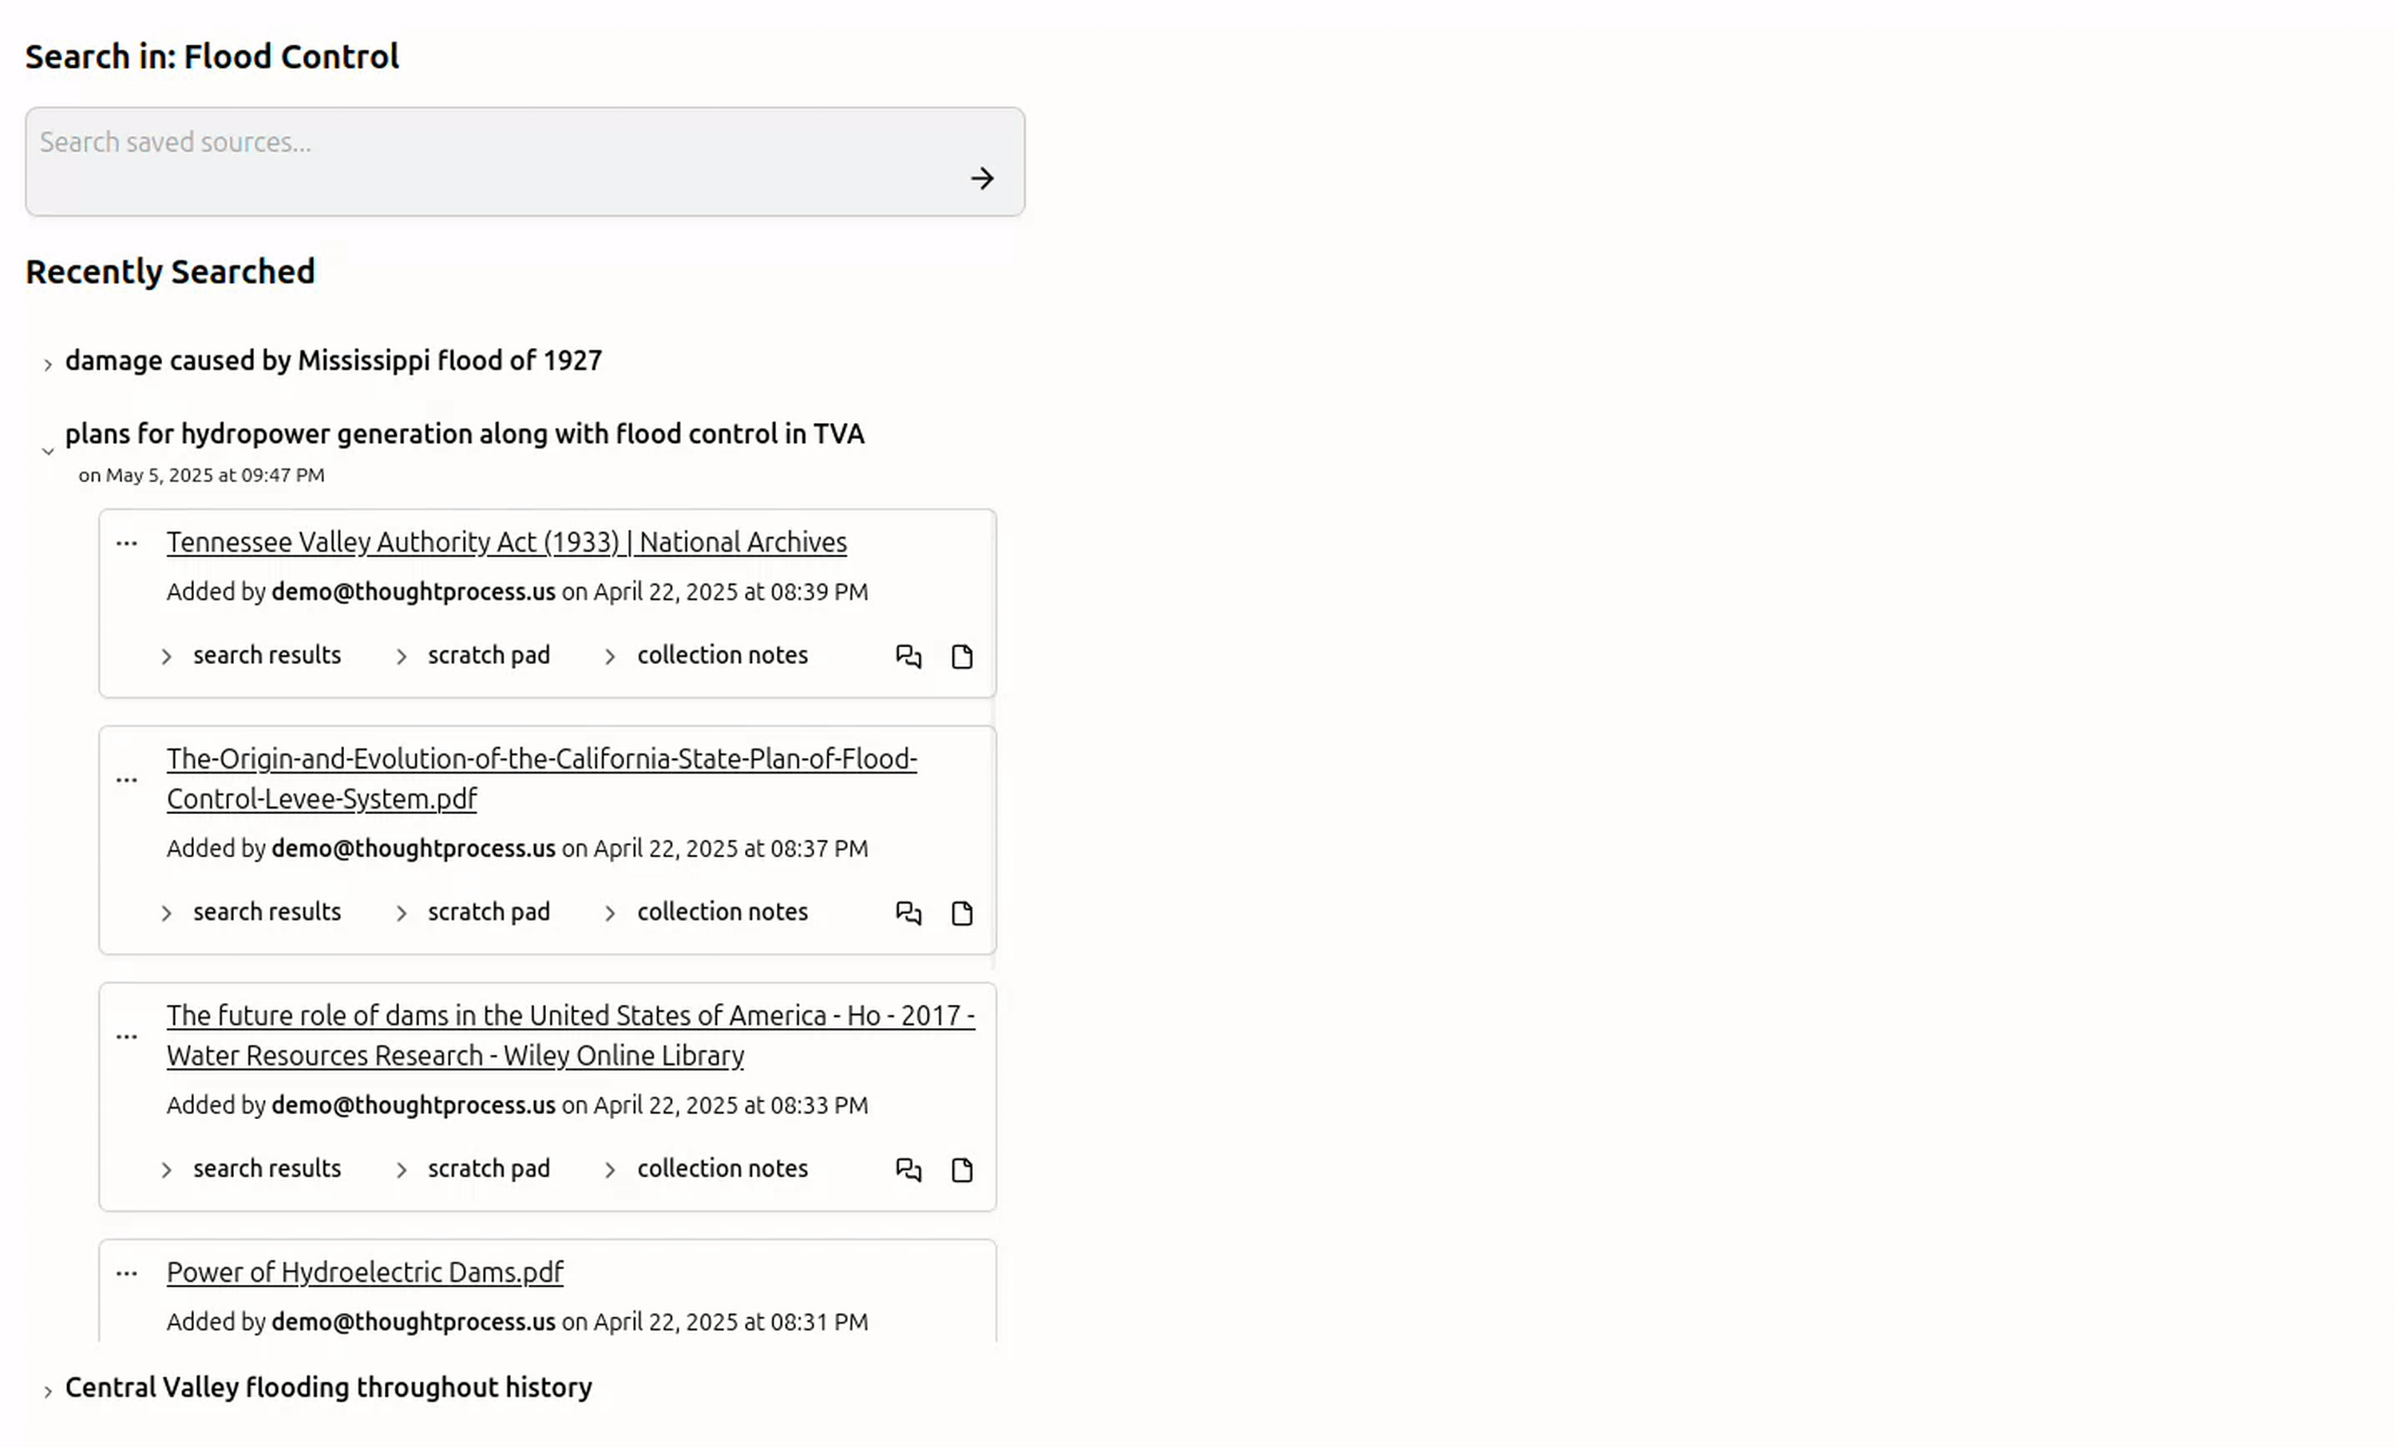Open chat icon for future role of dams
The image size is (2395, 1447).
click(x=908, y=1170)
